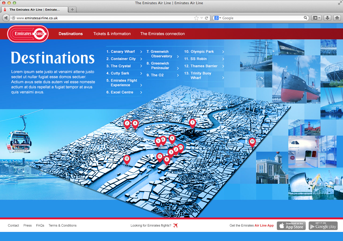Screen dimensions: 343x241
Task: Open the bookmarks toolbar button
Action: 316,18
